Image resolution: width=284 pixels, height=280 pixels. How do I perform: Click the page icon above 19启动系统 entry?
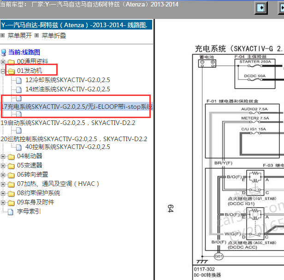coord(18,114)
